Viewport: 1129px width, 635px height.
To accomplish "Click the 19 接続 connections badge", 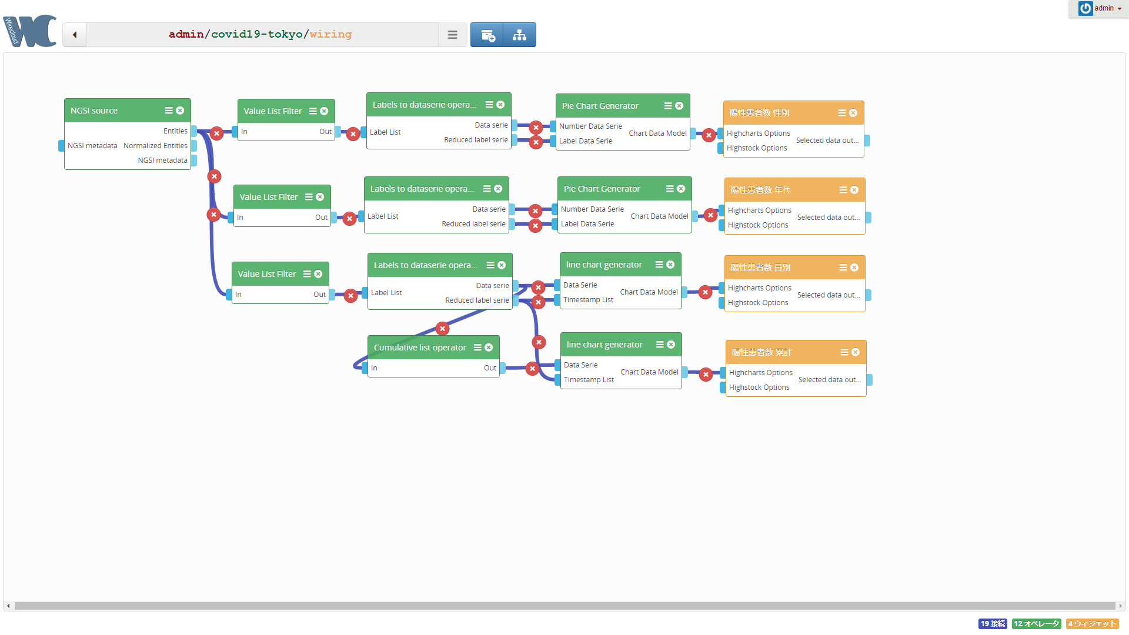I will [x=993, y=624].
